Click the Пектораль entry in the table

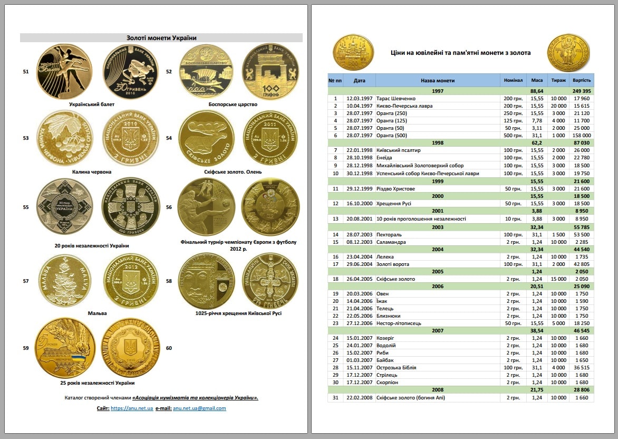(x=389, y=235)
